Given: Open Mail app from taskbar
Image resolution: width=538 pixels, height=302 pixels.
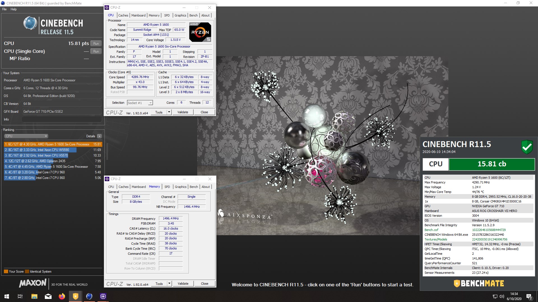Looking at the screenshot, I should pos(48,296).
